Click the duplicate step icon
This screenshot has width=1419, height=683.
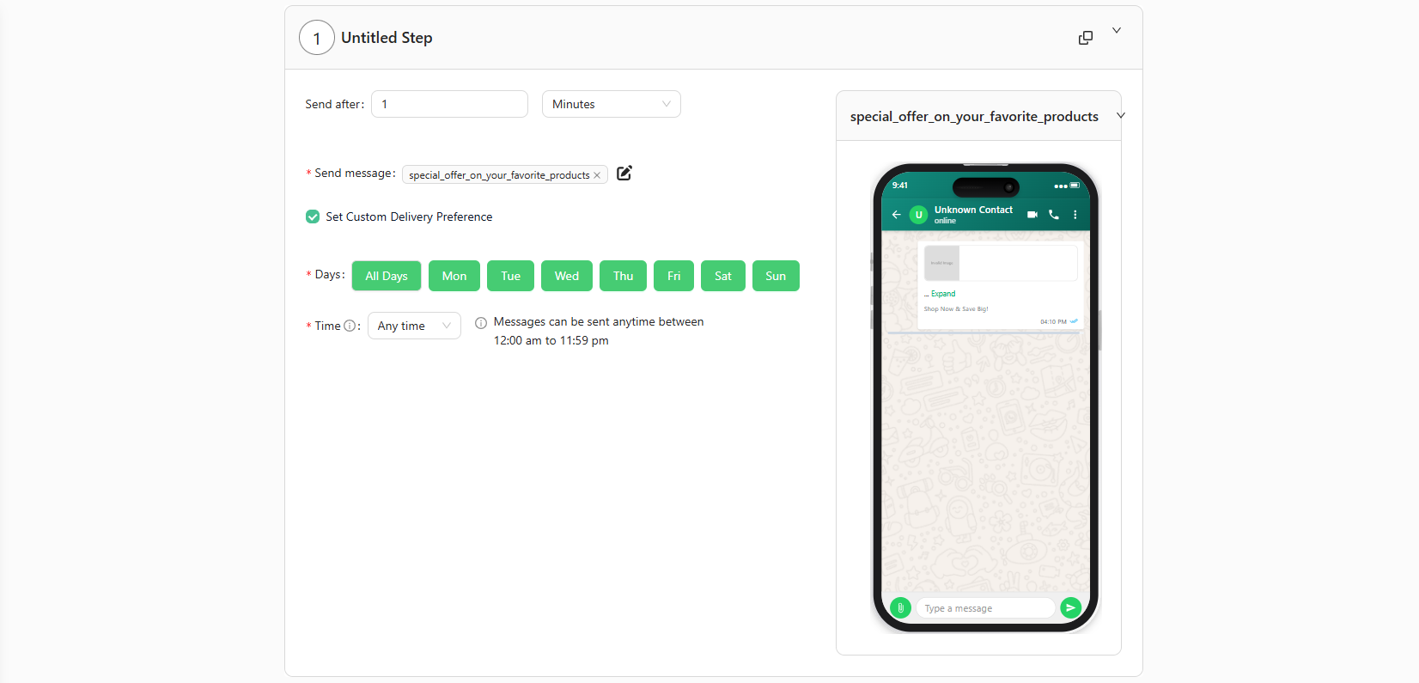point(1086,38)
